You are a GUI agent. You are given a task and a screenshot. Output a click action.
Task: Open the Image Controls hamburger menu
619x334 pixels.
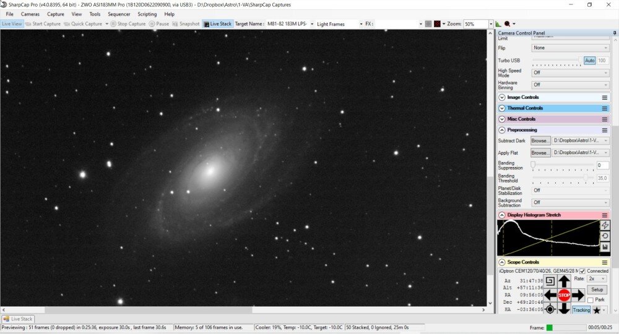click(604, 97)
